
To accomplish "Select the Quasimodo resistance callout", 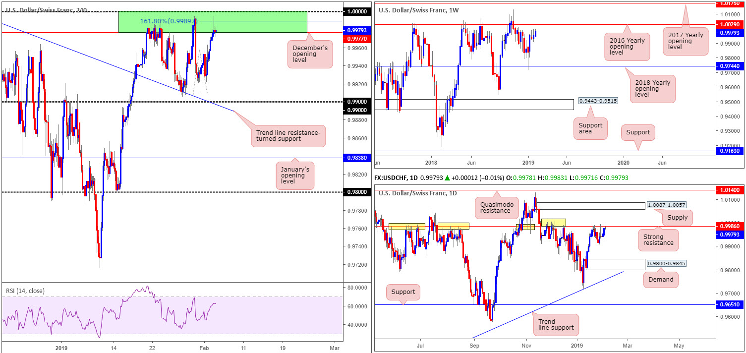I will tap(497, 207).
